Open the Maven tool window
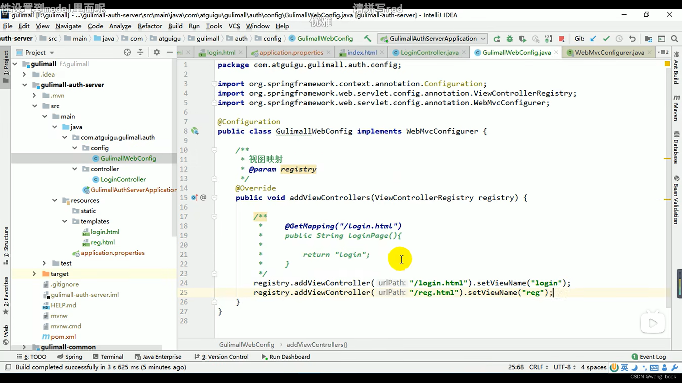The width and height of the screenshot is (682, 383). coord(676,108)
